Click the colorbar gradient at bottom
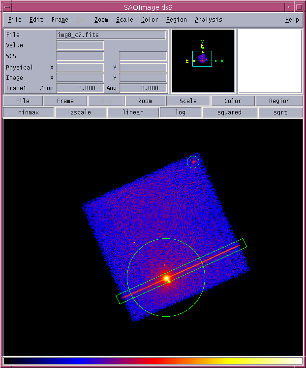Screen dimensions: 306x368 click(153, 361)
